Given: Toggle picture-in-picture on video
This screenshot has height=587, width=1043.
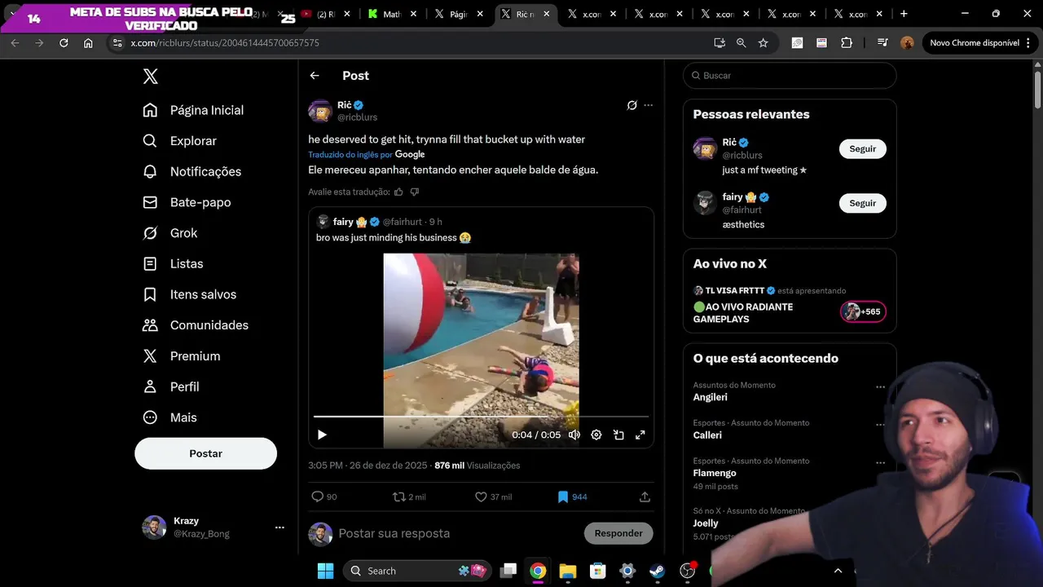Looking at the screenshot, I should (x=618, y=435).
